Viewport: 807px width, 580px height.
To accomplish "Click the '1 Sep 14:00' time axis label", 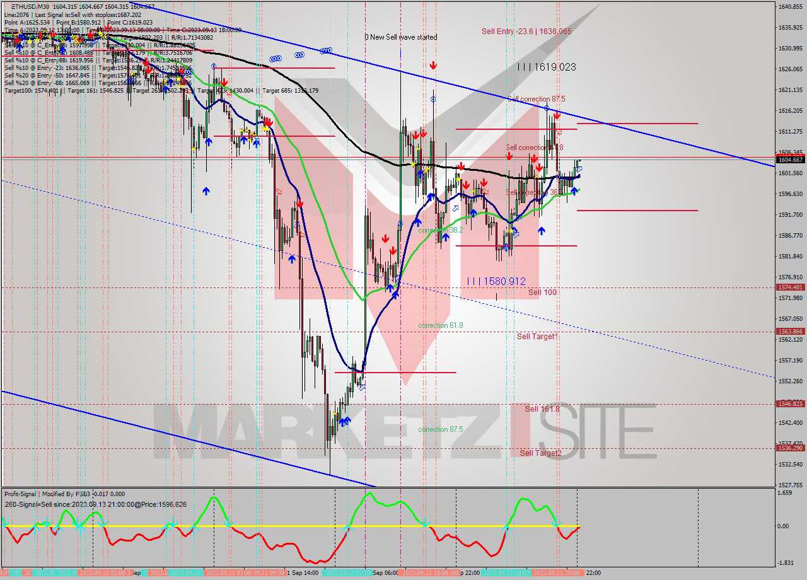I will click(x=303, y=573).
